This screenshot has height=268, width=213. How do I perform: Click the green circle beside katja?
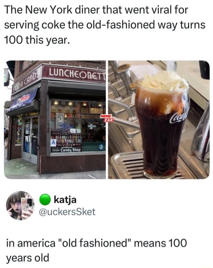(45, 200)
